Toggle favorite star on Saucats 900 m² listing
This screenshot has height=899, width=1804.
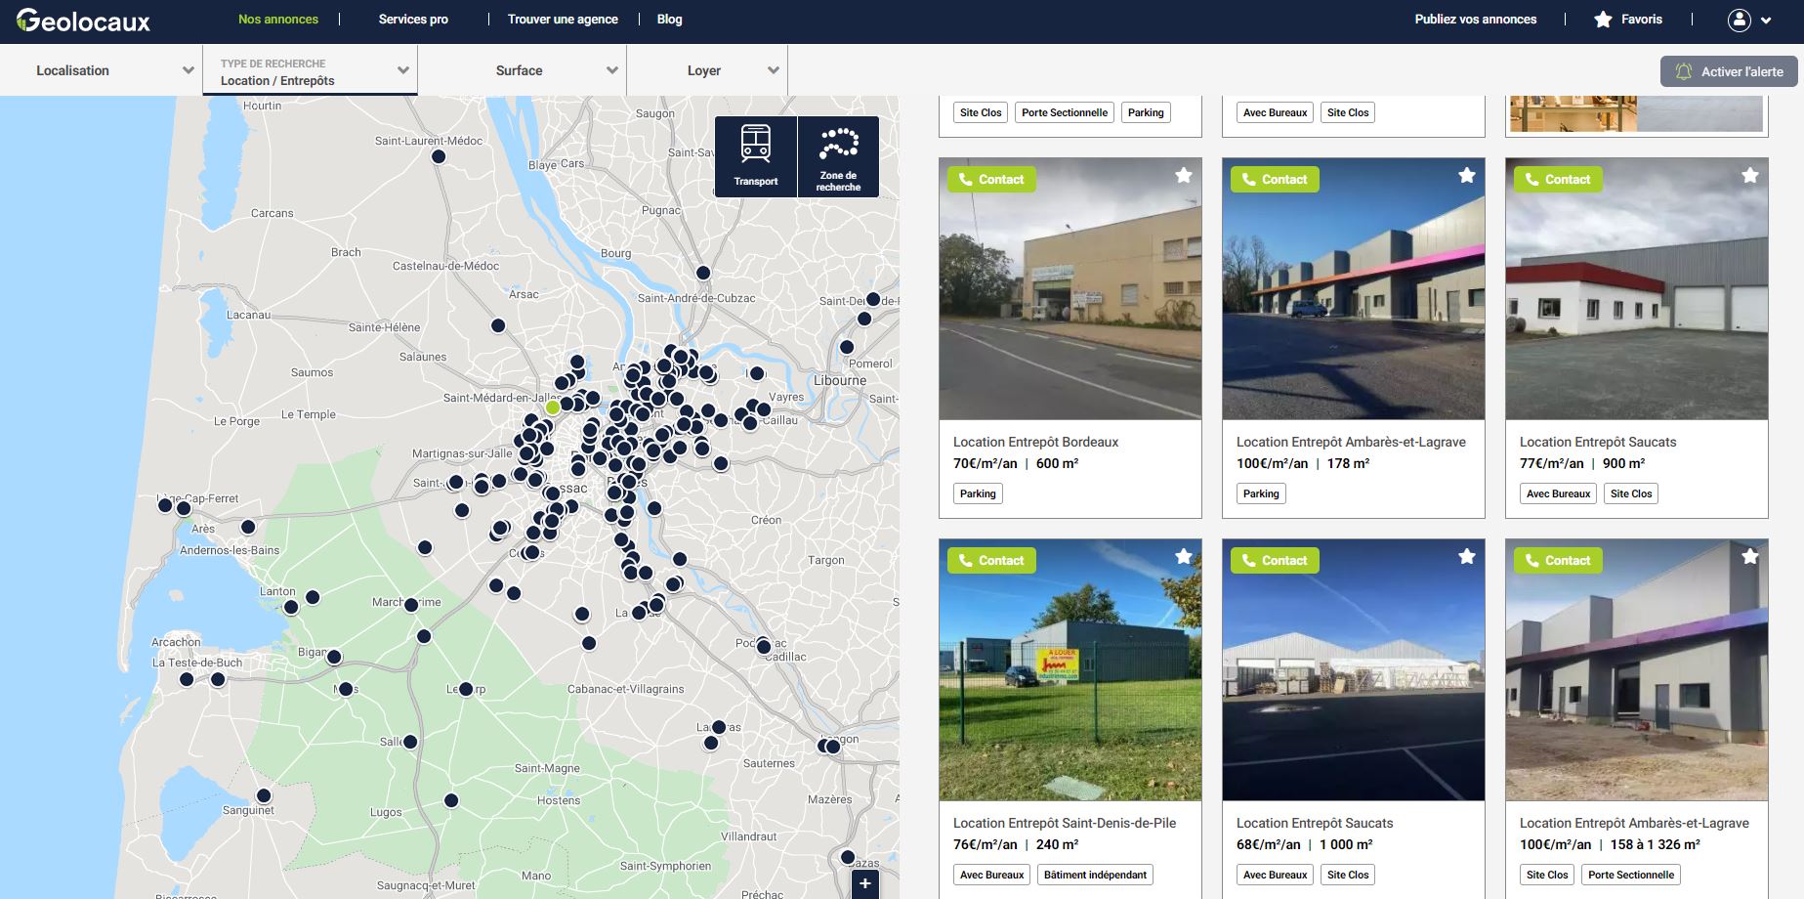coord(1749,176)
